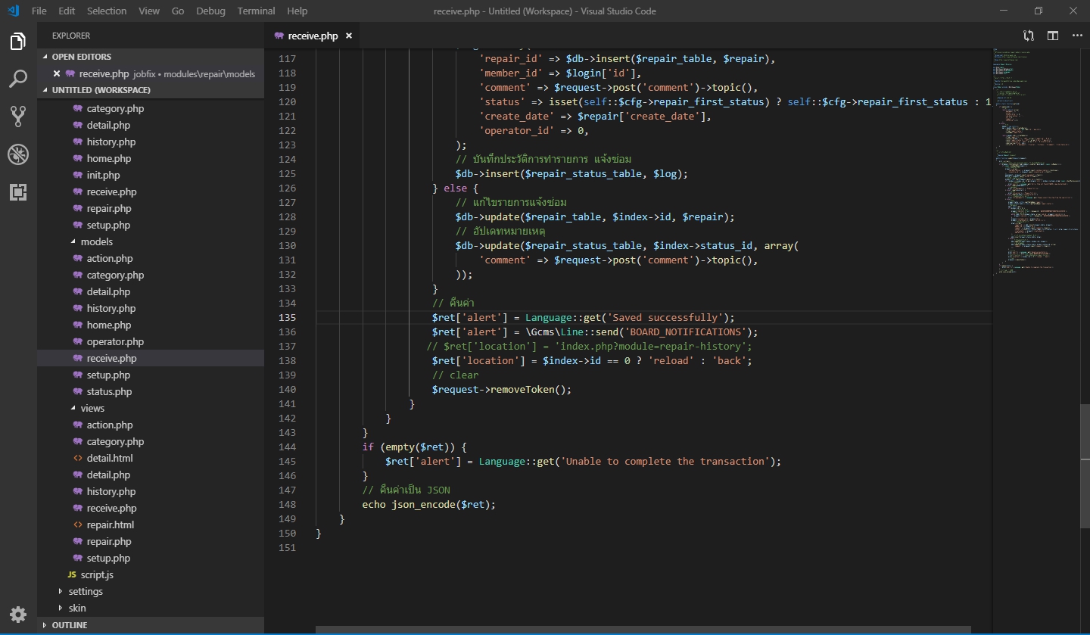Click the '// clear' comment on line 139

456,375
